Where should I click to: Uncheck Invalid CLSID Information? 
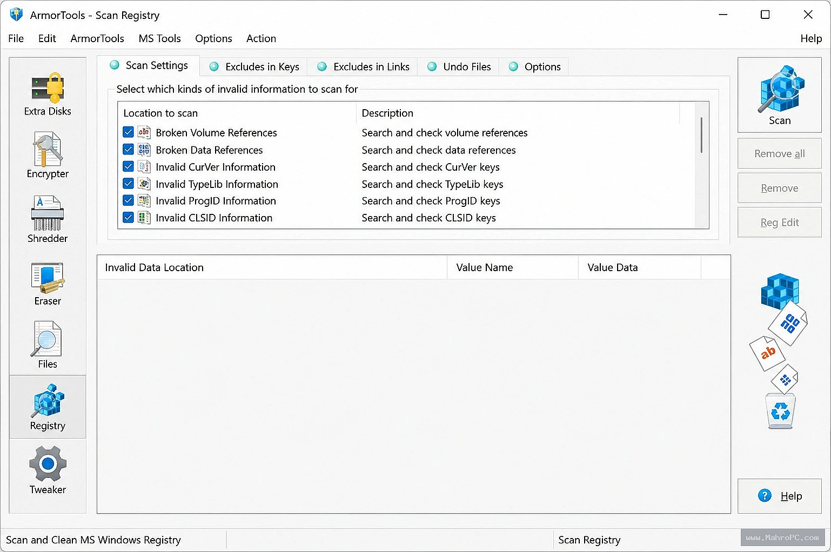(129, 218)
